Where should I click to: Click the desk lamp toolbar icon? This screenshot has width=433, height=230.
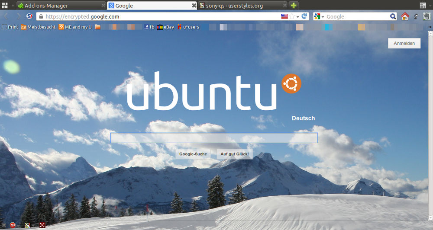[x=416, y=16]
